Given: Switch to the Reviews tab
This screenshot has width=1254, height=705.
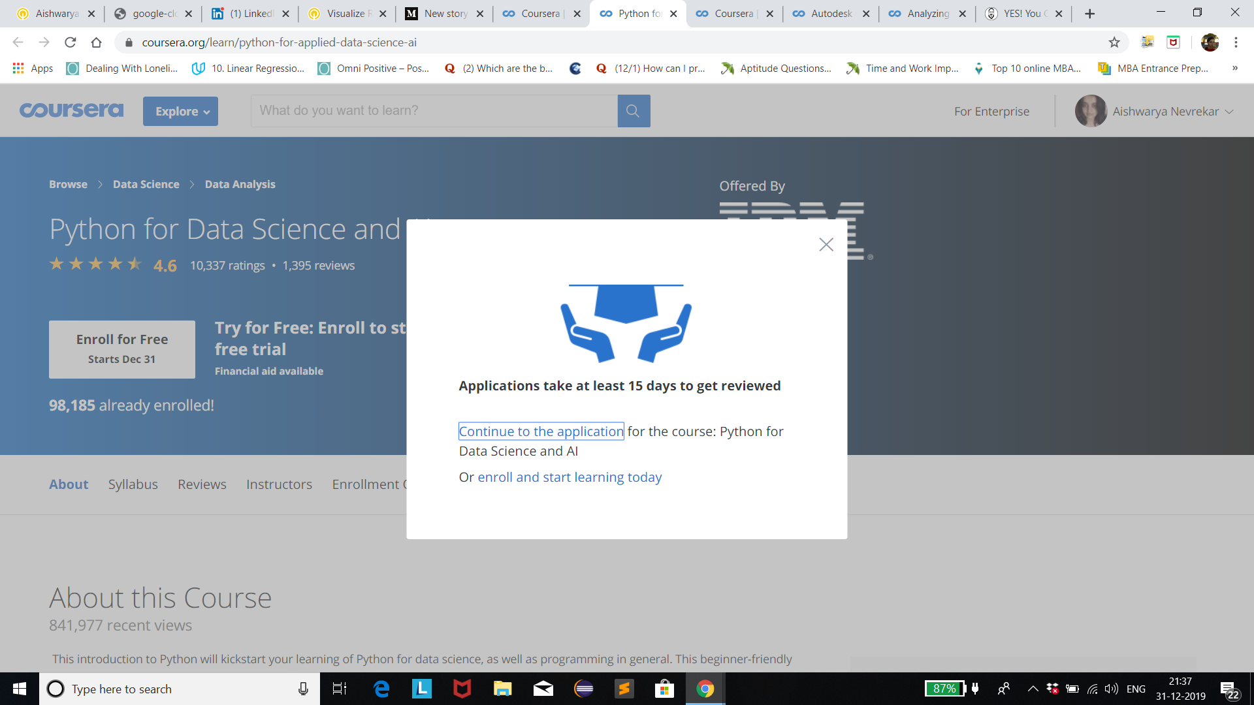Looking at the screenshot, I should (202, 484).
